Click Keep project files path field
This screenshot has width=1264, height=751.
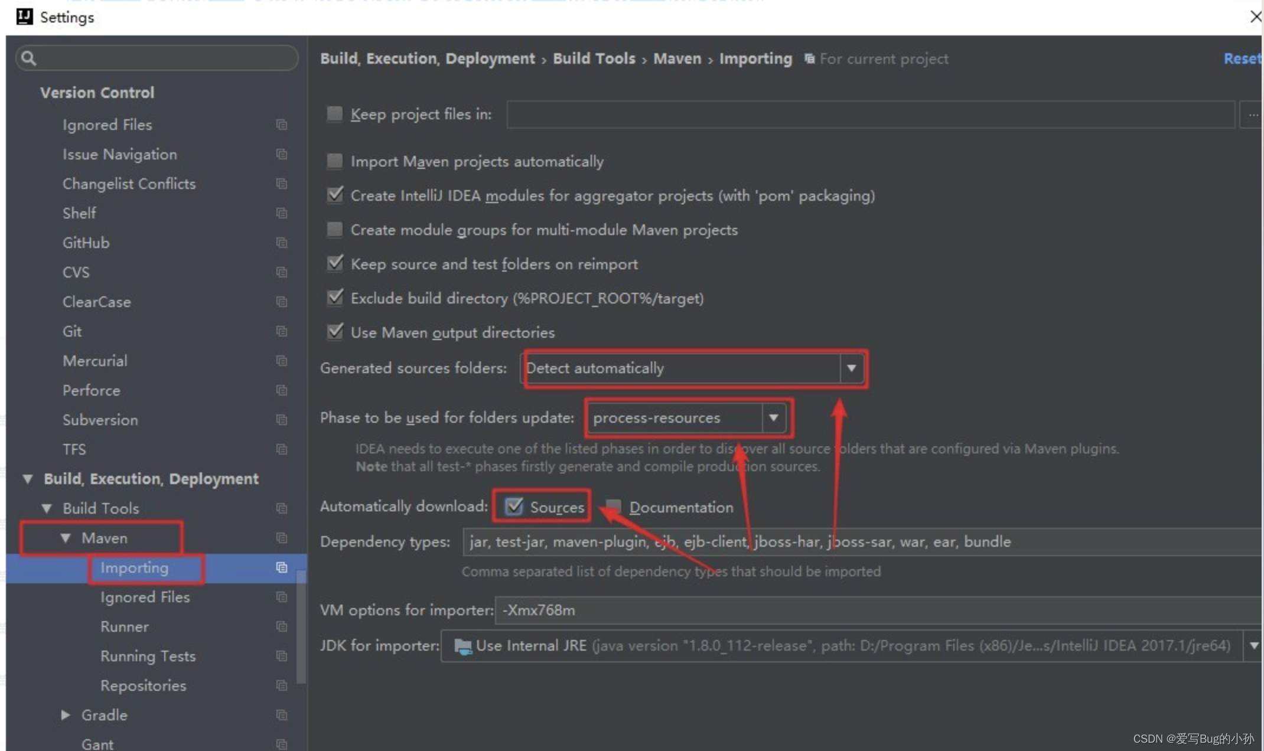coord(871,114)
